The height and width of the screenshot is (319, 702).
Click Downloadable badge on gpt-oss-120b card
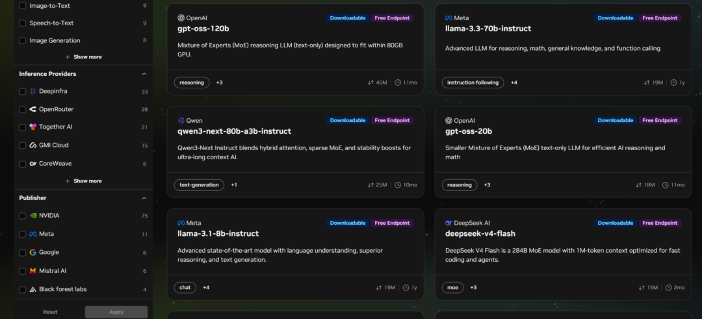348,18
